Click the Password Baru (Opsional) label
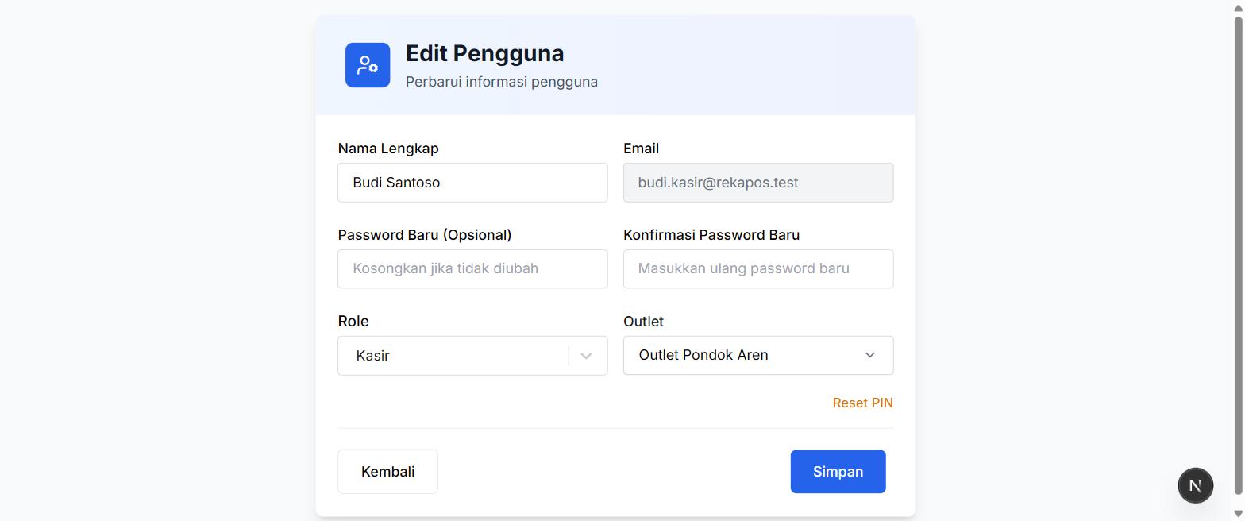The image size is (1245, 521). click(425, 235)
